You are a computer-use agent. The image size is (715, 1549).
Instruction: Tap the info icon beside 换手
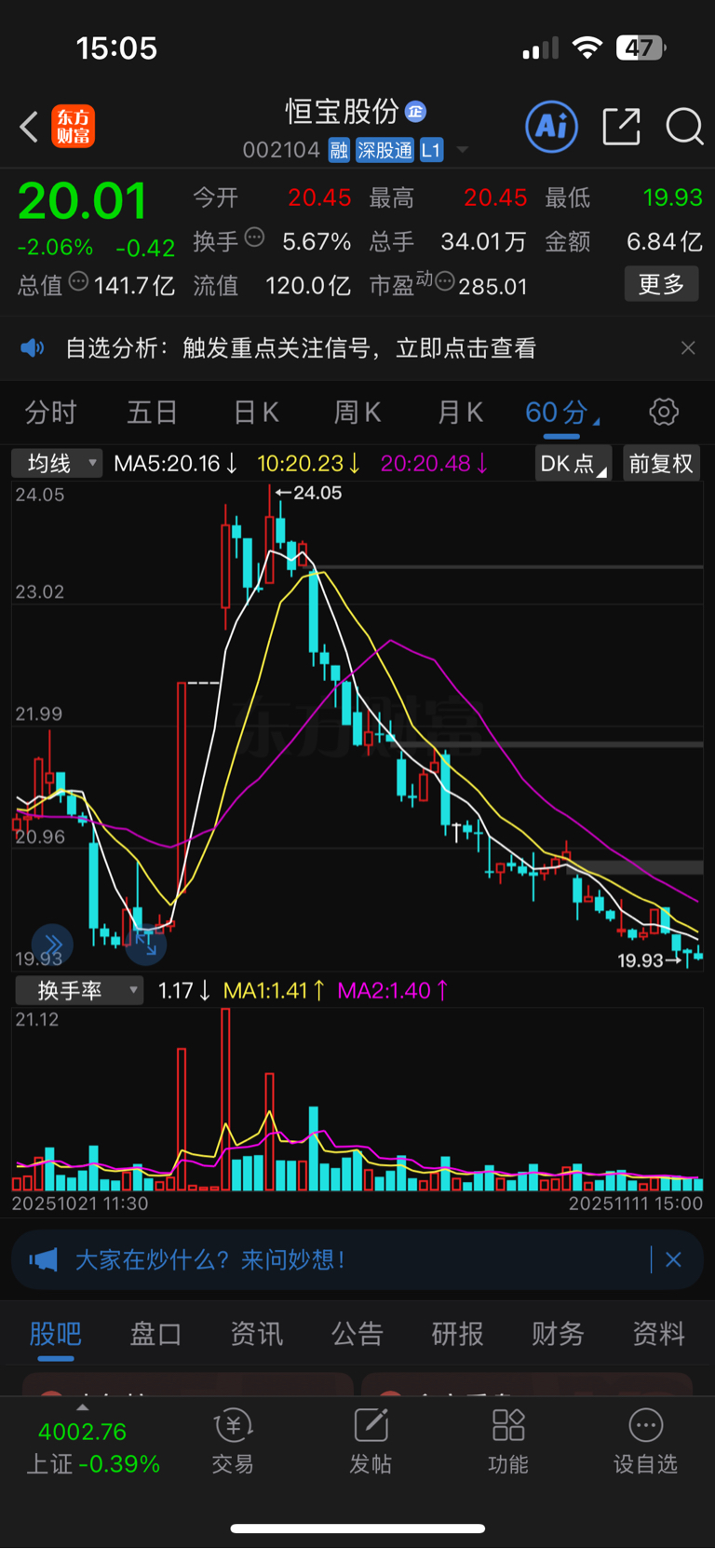click(x=254, y=238)
